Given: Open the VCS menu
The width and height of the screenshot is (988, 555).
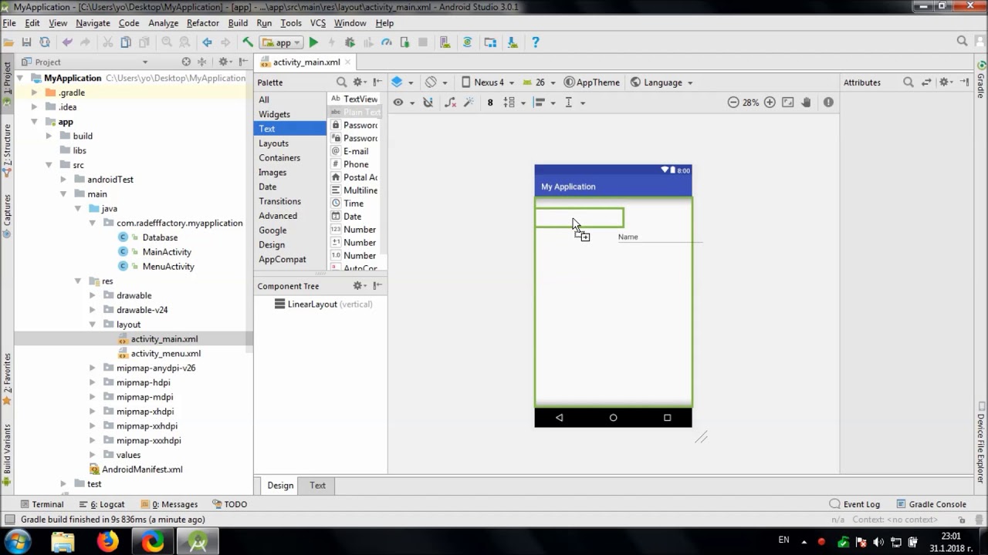Looking at the screenshot, I should coord(318,23).
